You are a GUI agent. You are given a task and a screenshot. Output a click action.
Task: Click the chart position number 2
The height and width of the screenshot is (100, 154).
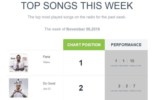pos(81,88)
